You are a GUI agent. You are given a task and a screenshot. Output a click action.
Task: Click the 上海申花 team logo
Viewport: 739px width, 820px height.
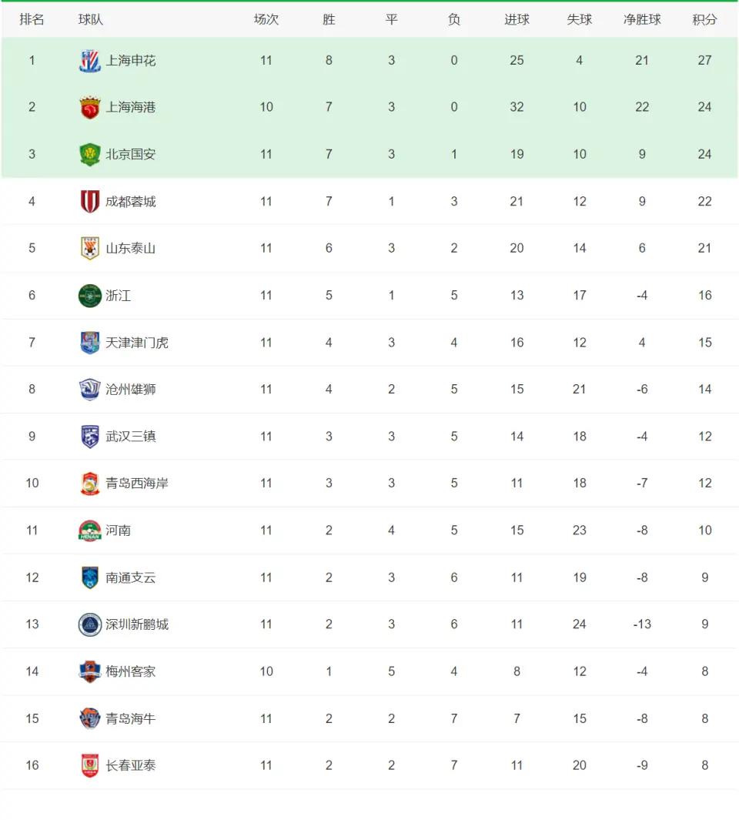click(x=89, y=61)
